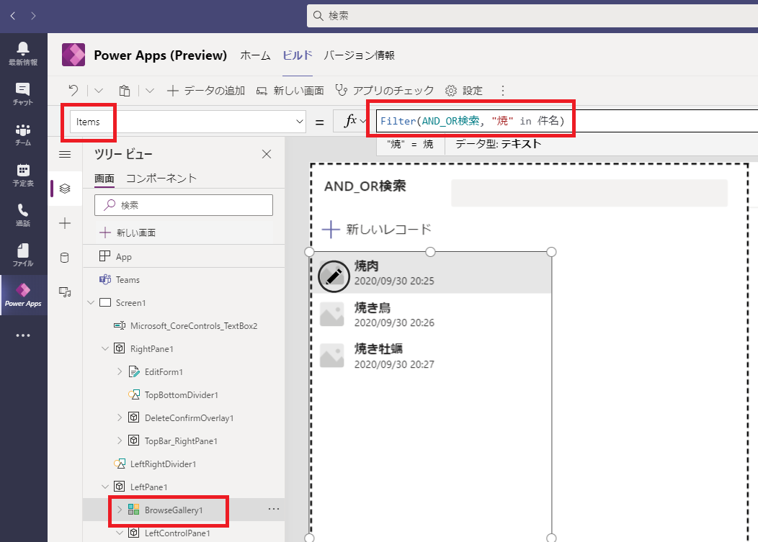
Task: Select Microsoft_CoreControls_TextBox2 in tree
Action: coord(184,325)
